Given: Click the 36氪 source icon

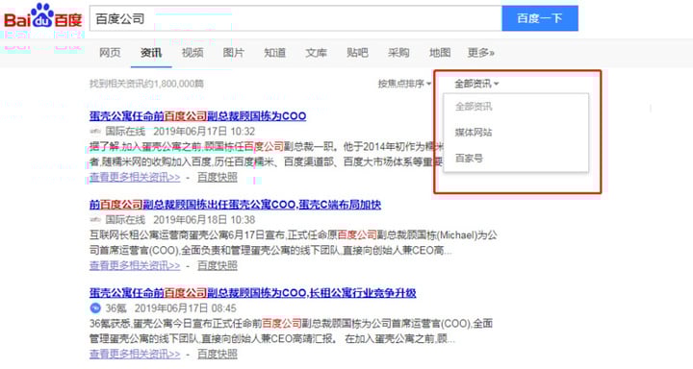Looking at the screenshot, I should [x=95, y=307].
